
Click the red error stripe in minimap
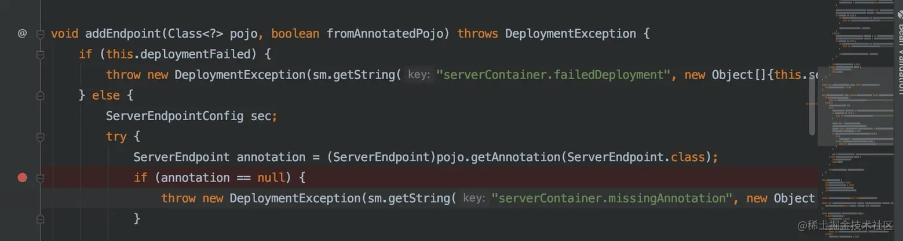point(812,104)
